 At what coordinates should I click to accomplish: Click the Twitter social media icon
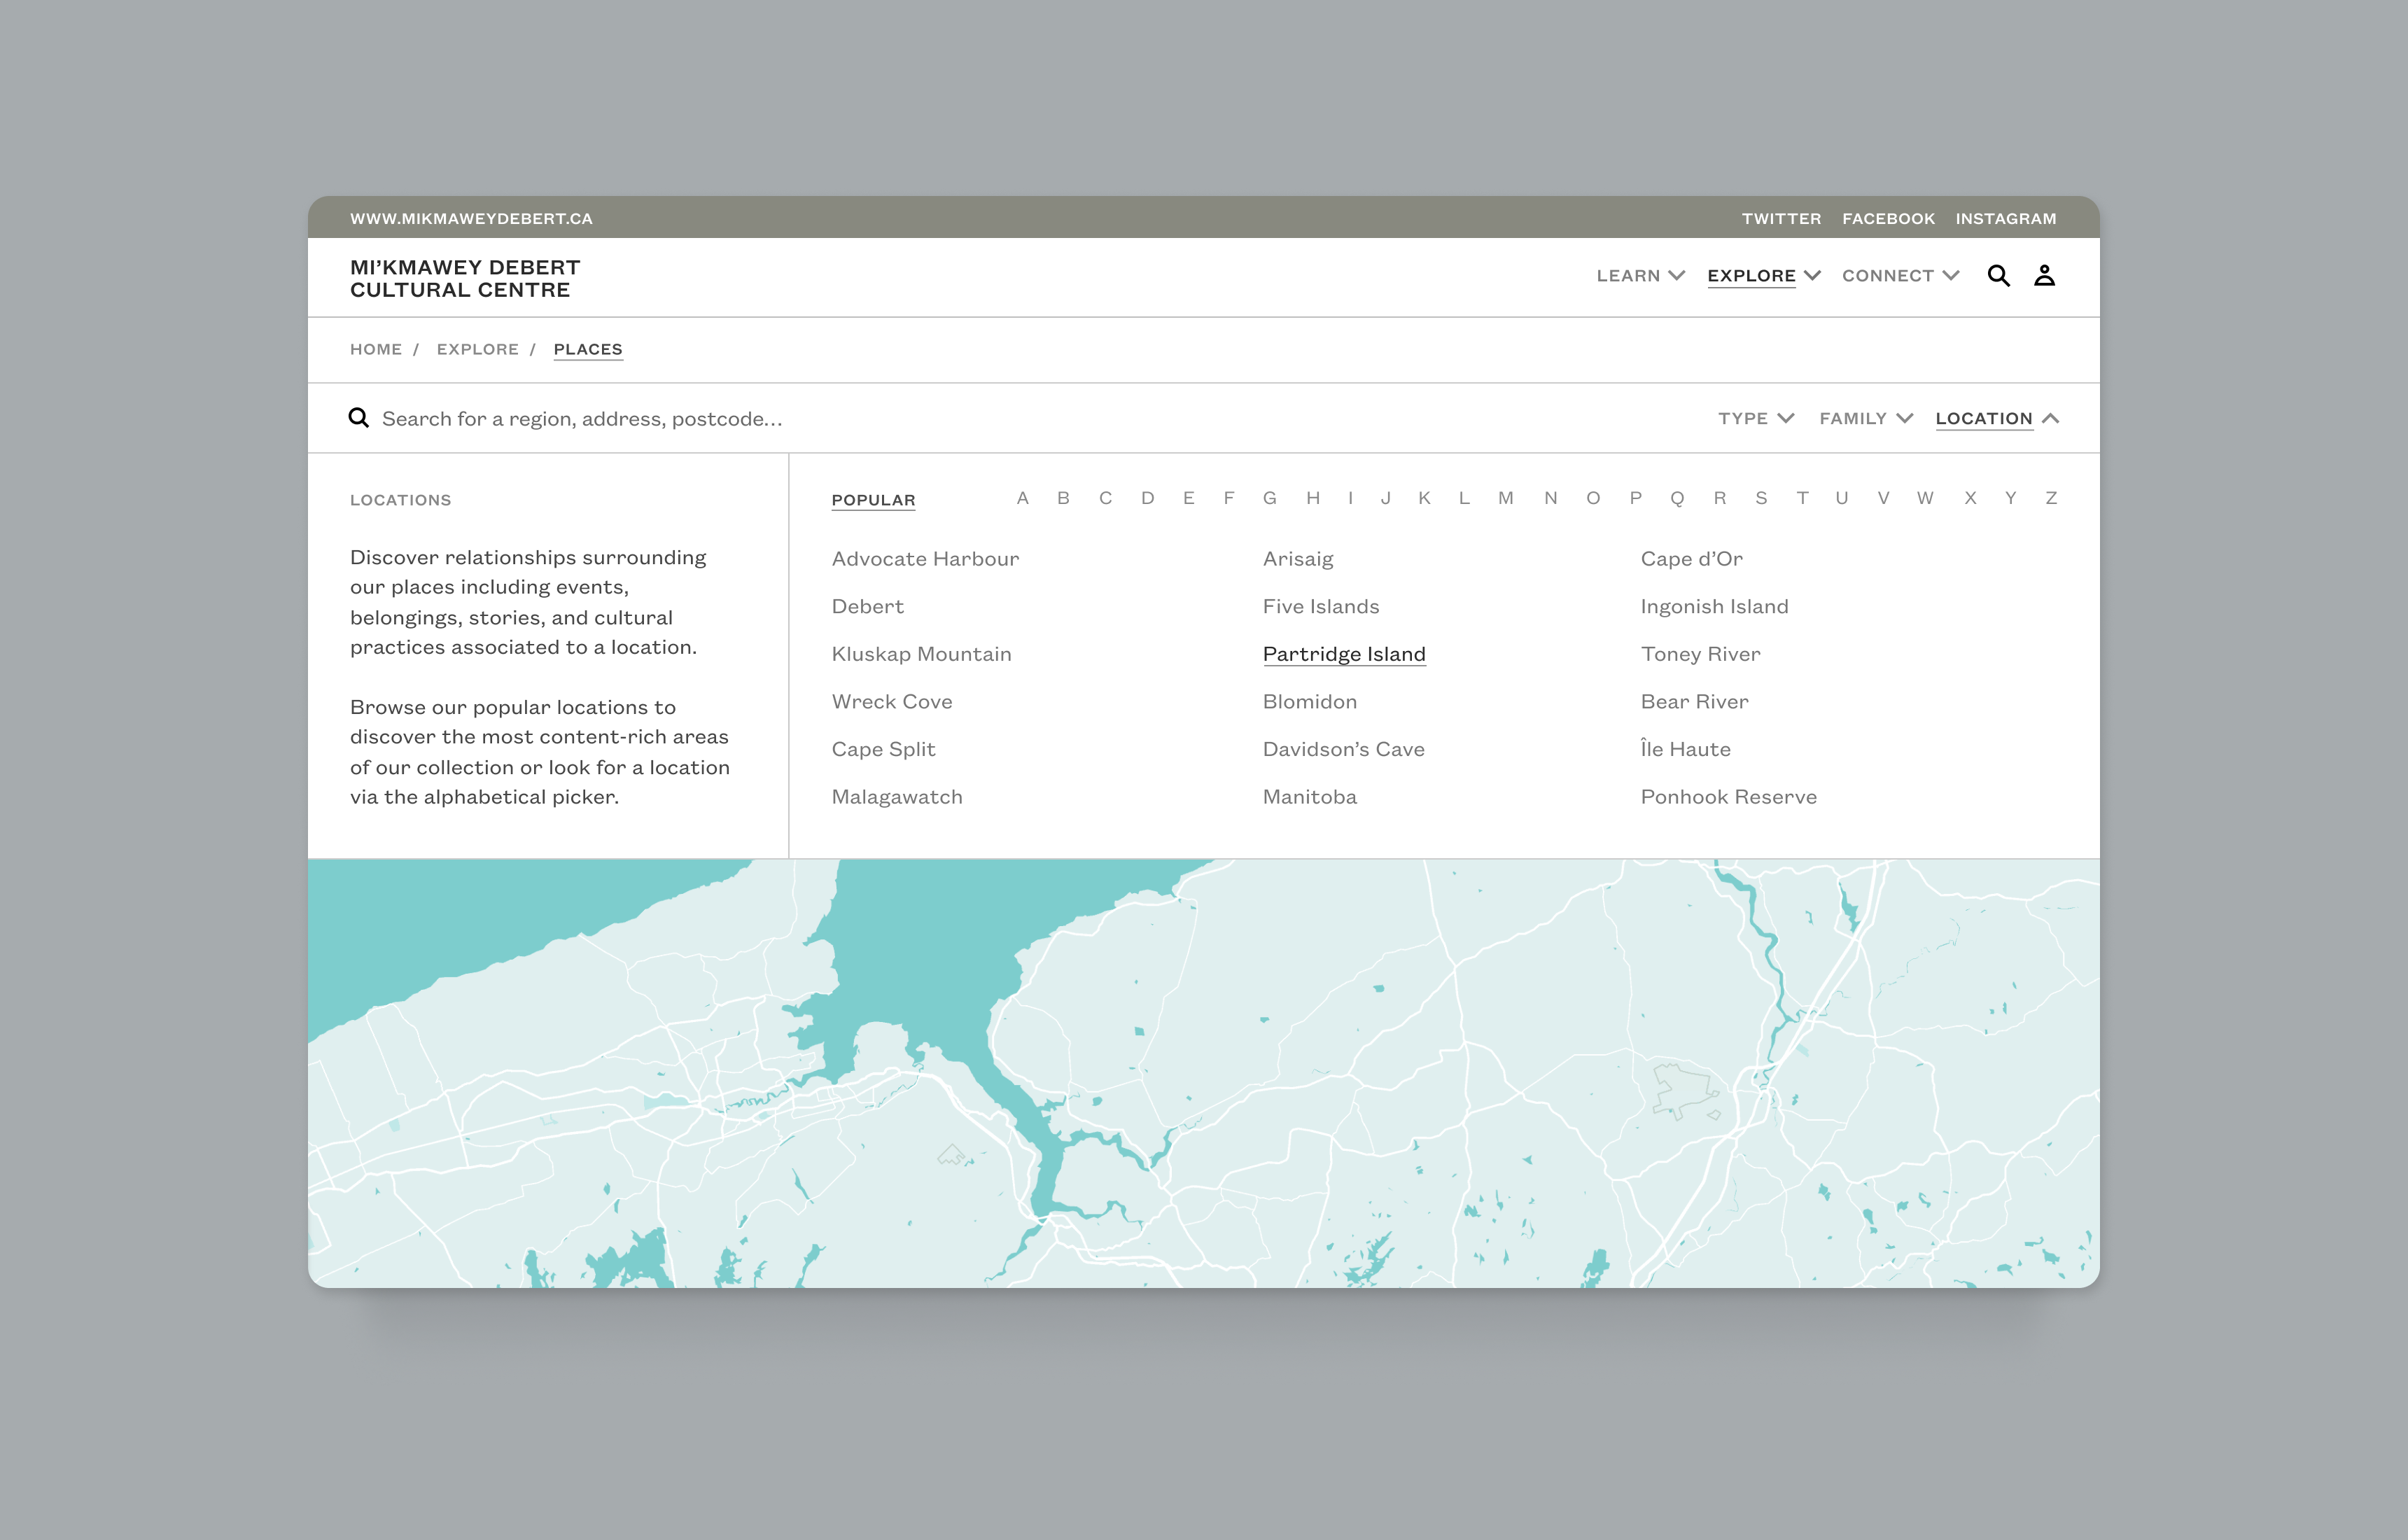[x=1779, y=218]
